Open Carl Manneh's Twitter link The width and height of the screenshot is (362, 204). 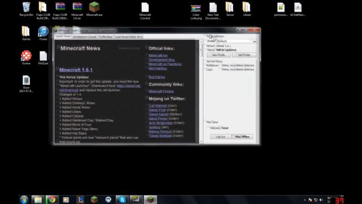point(158,106)
